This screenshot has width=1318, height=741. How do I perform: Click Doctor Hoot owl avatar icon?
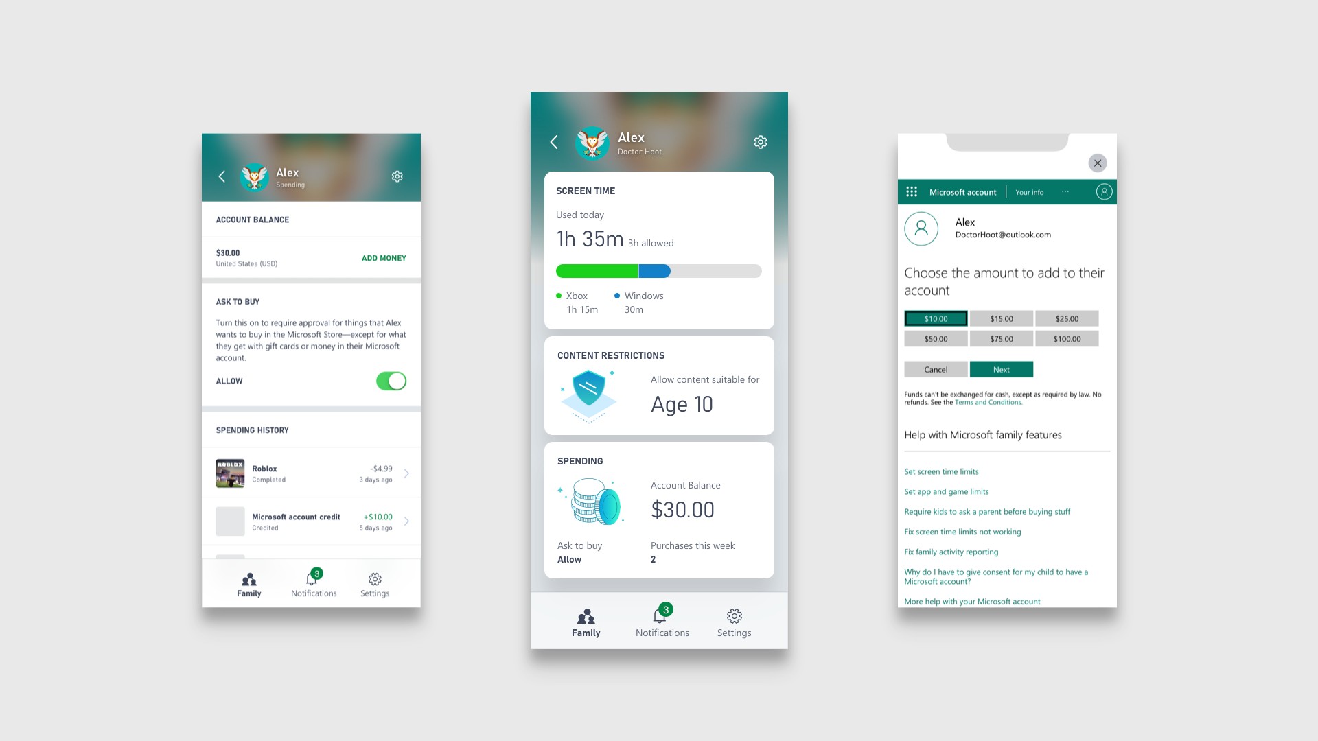(x=593, y=142)
